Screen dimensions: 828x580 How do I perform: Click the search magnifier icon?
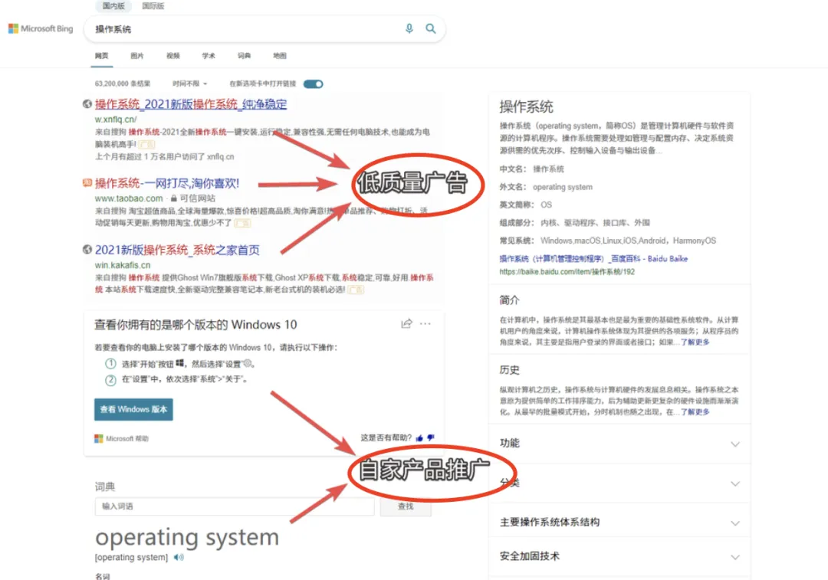(430, 28)
